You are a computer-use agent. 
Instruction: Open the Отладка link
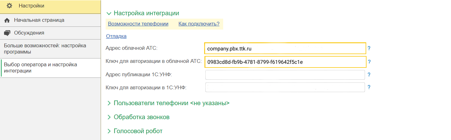[x=116, y=36]
